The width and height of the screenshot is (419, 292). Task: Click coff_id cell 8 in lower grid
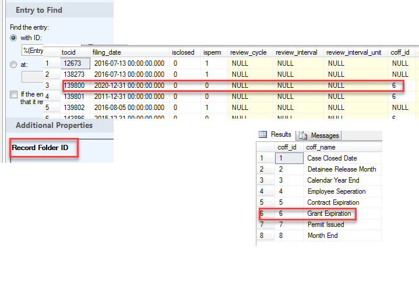coord(289,236)
